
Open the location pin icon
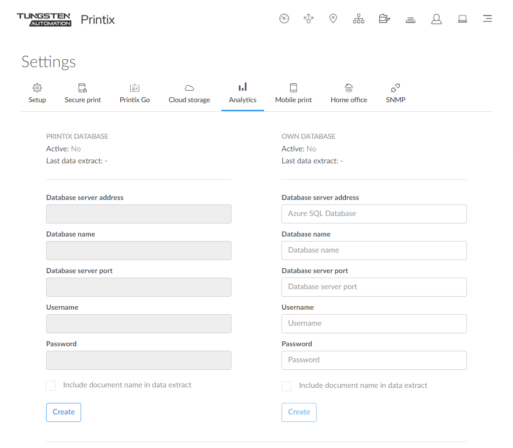pos(333,19)
